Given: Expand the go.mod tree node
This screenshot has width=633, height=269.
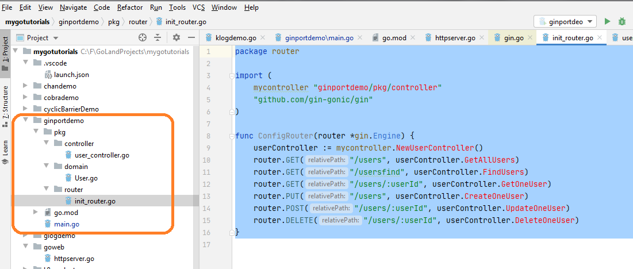Looking at the screenshot, I should point(36,212).
